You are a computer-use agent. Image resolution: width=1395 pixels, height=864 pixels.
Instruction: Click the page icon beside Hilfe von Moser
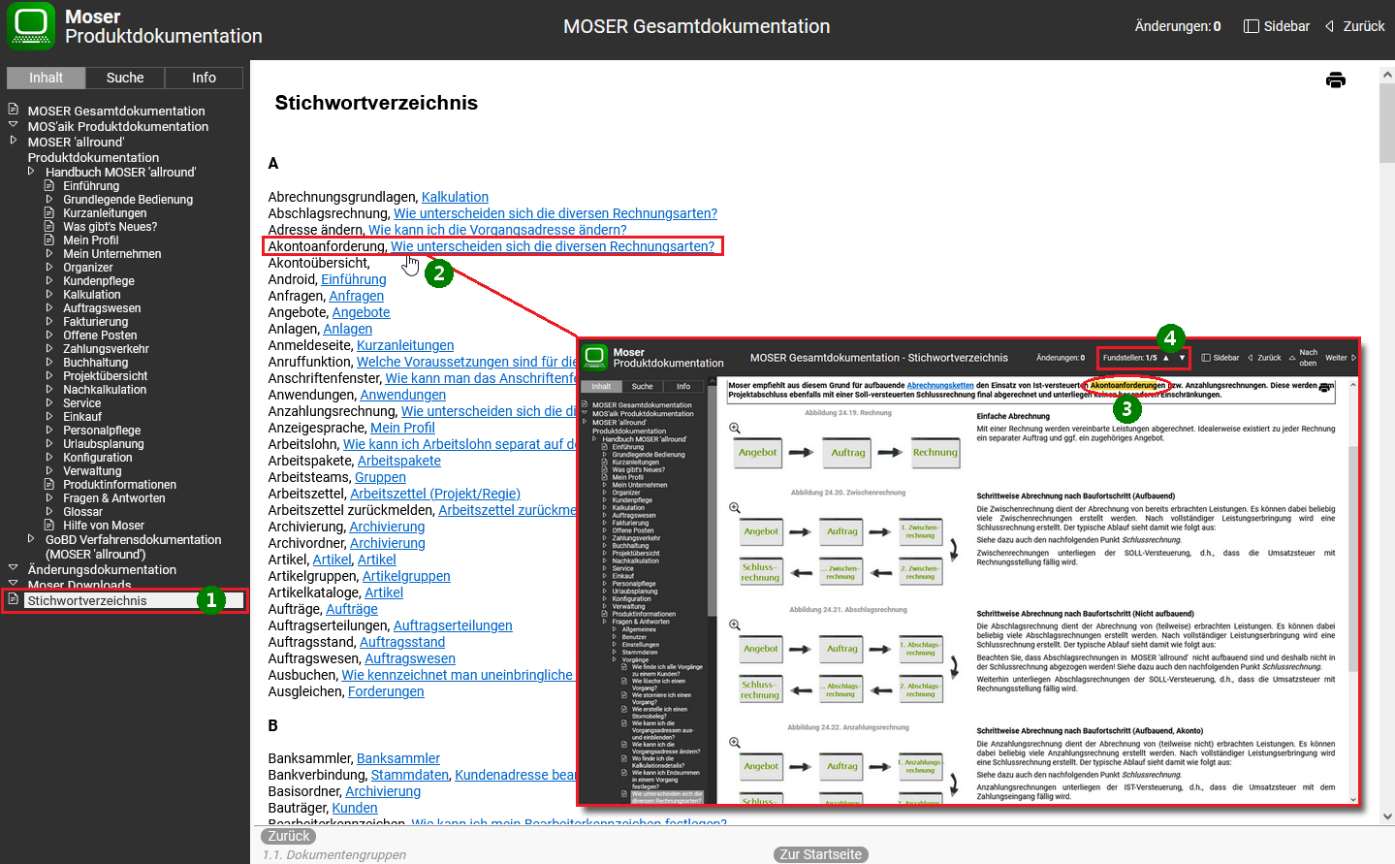49,525
